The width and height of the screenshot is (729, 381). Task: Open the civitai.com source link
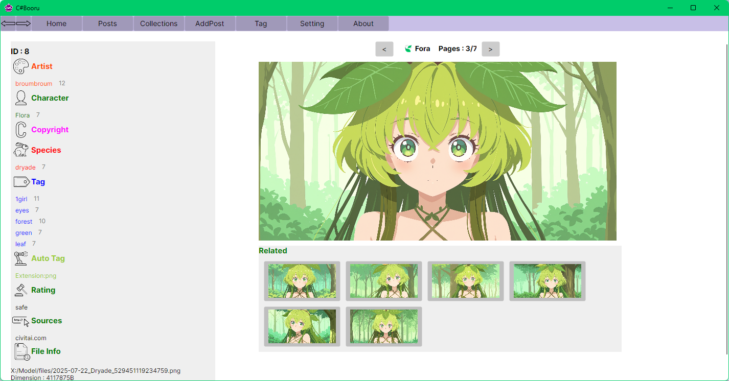(31, 338)
